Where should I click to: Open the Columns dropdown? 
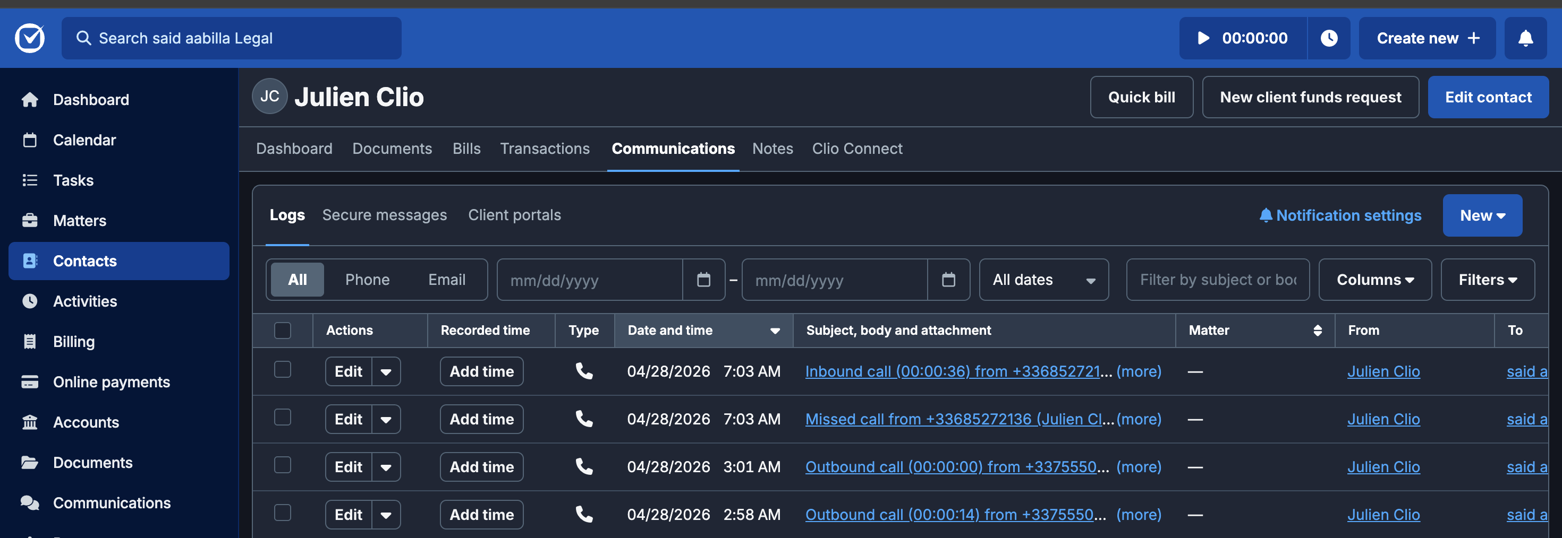(1374, 279)
